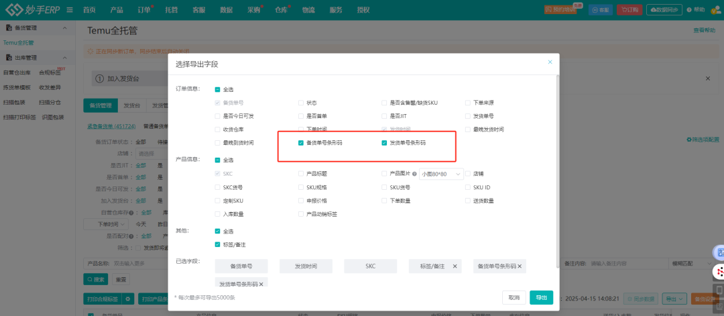
Task: Click the gear next to 打印合规标签
Action: click(128, 299)
